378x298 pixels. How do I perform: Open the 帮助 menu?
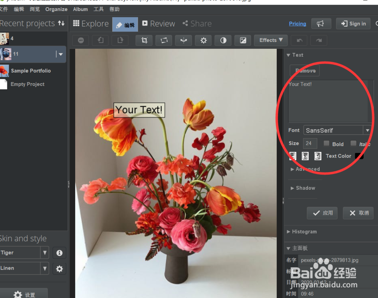pos(115,9)
